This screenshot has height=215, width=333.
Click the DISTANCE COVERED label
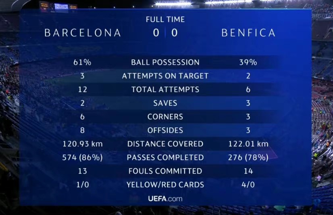point(165,144)
